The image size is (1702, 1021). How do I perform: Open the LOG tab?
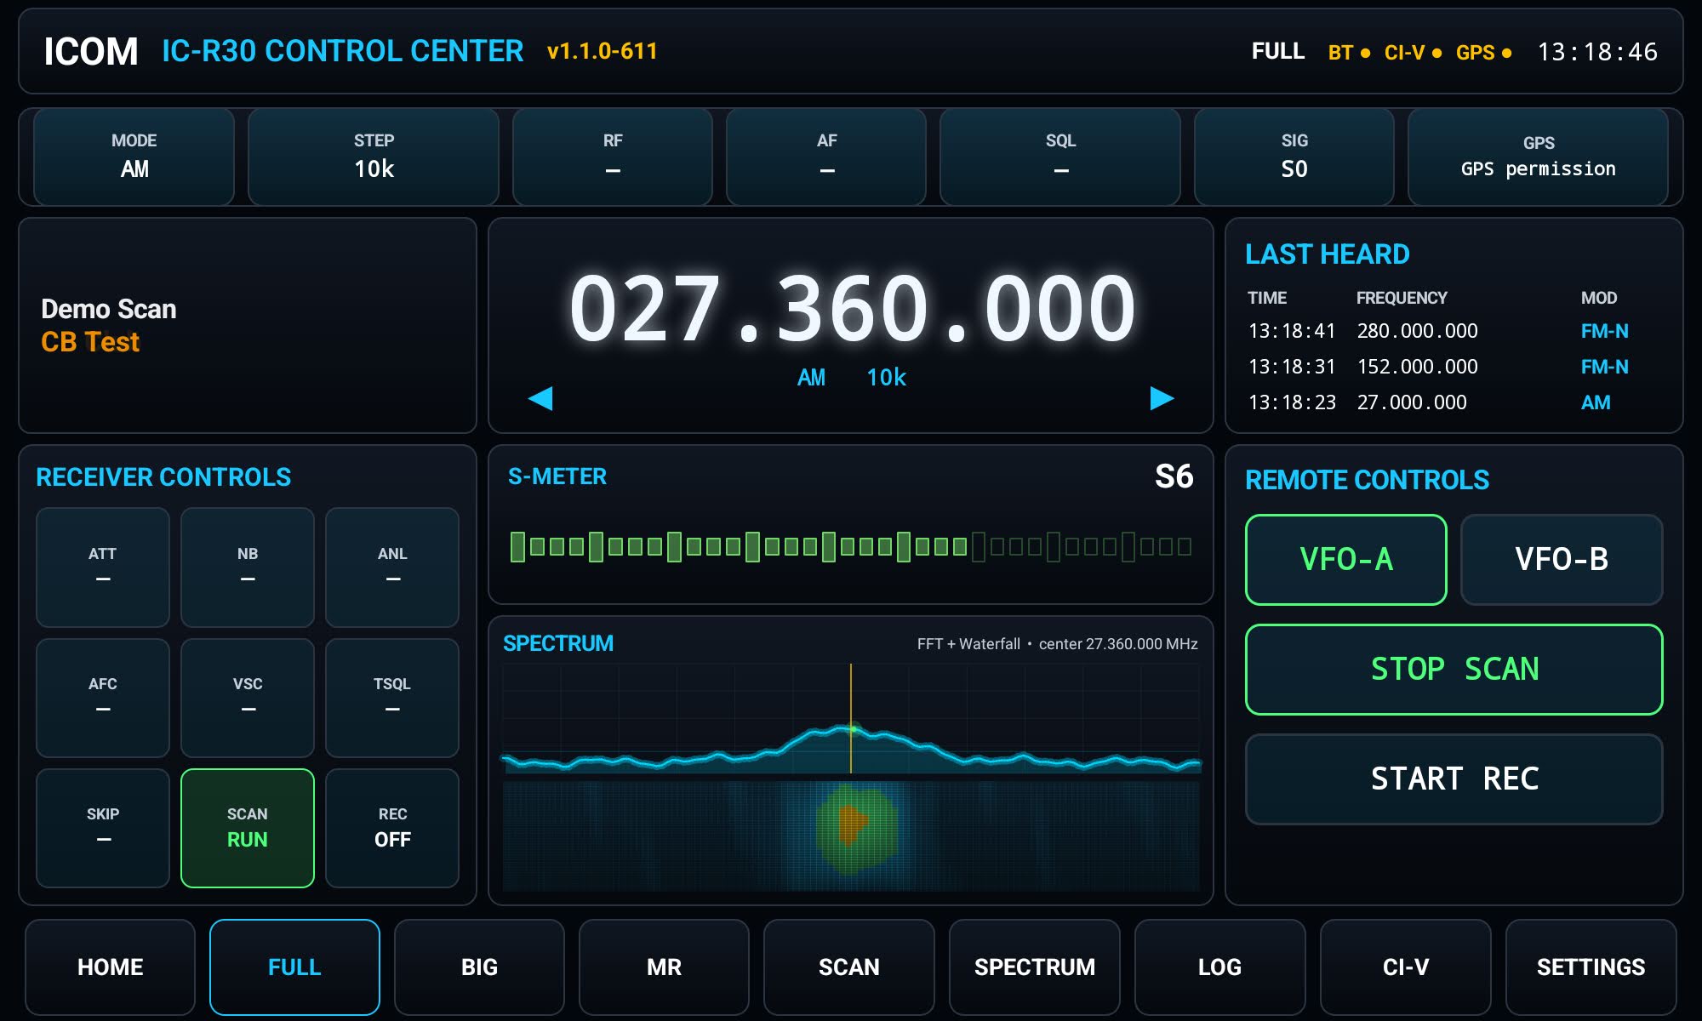point(1219,967)
